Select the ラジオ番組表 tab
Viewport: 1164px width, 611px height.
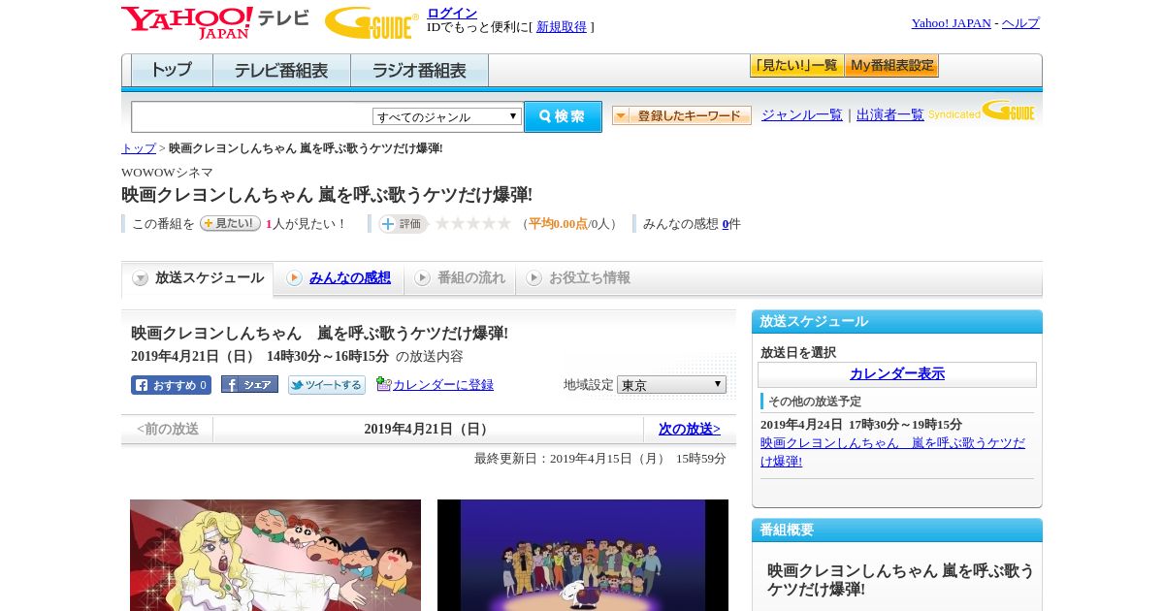419,71
